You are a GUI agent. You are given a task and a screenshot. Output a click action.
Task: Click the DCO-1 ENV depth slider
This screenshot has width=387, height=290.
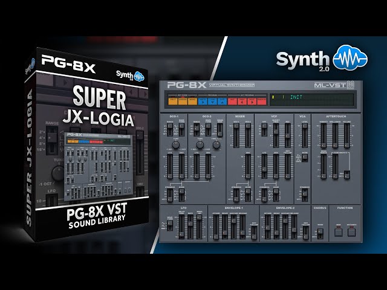[181, 166]
